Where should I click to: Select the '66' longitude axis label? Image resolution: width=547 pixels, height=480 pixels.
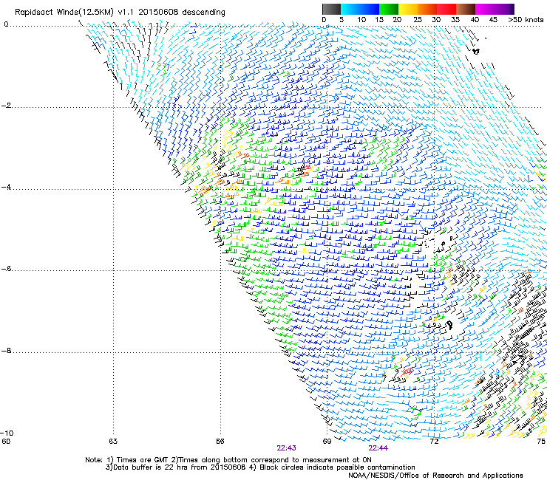tap(220, 441)
